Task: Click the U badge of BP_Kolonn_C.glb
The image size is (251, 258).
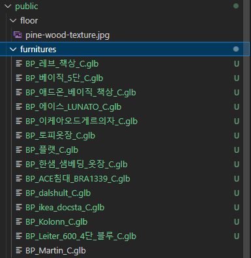Action: 237,222
